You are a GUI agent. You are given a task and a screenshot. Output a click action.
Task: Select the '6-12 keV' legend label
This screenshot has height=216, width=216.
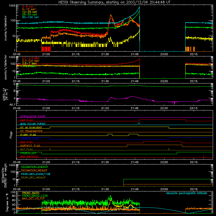pos(29,9)
